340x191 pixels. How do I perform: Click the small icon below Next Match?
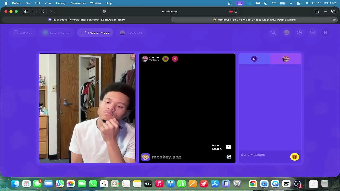[x=228, y=157]
